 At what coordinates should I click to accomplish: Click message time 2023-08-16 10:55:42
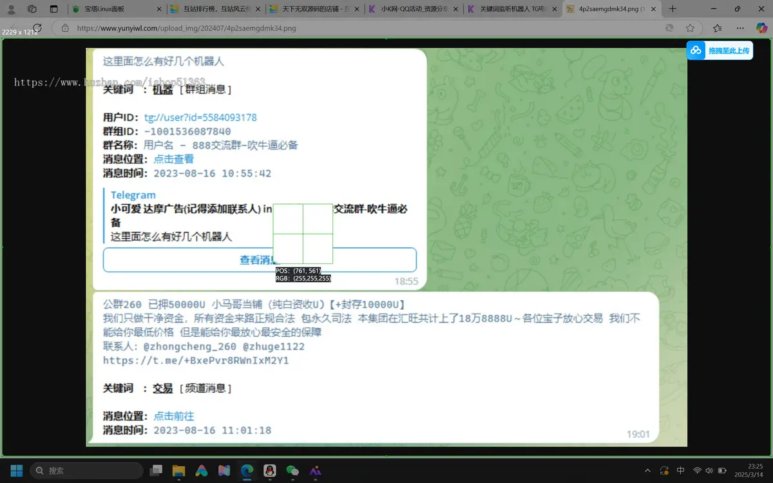(212, 173)
